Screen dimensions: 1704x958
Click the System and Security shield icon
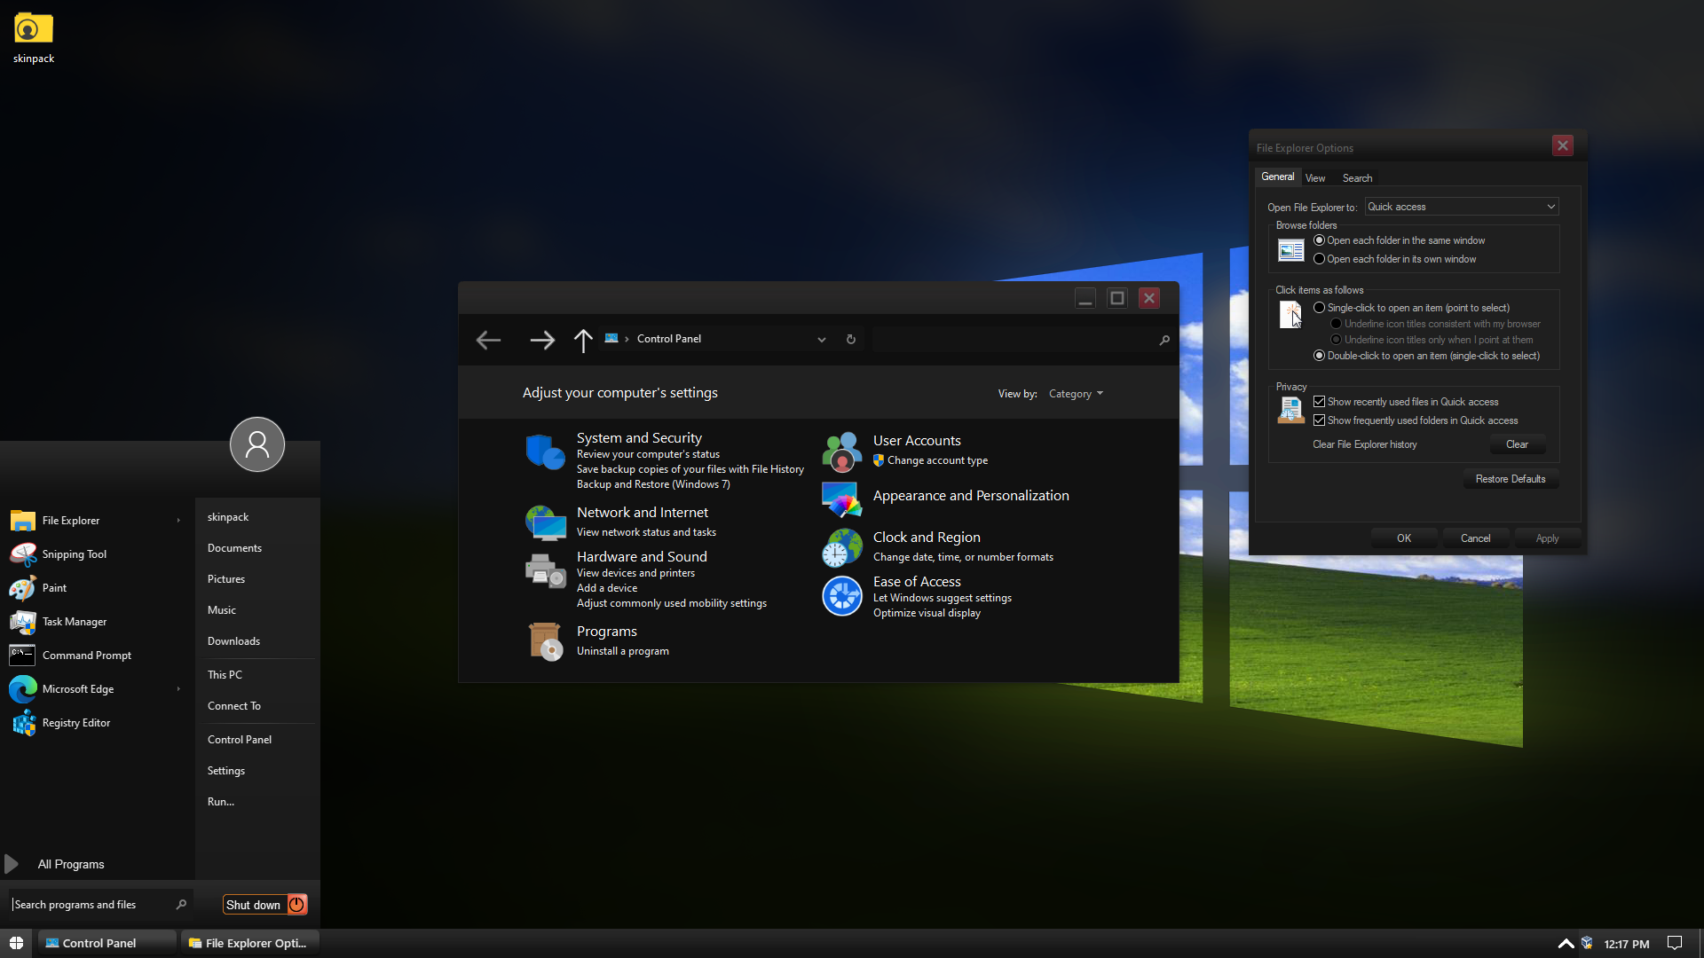point(545,452)
